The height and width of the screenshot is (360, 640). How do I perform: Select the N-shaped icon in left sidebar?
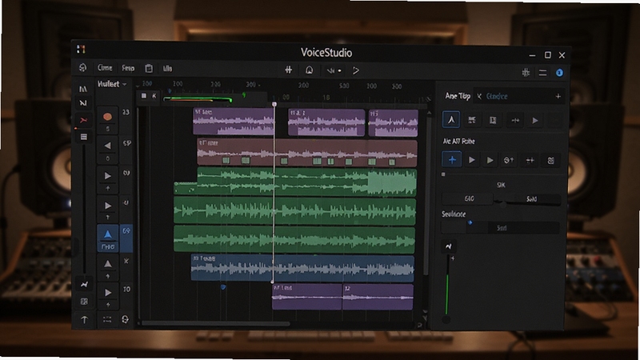click(83, 103)
